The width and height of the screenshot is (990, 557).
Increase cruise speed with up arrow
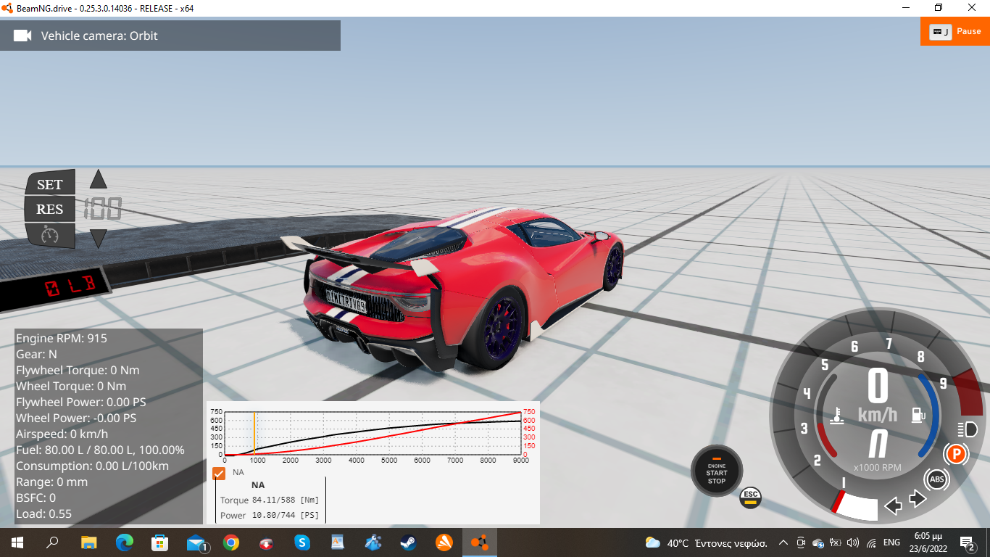99,179
